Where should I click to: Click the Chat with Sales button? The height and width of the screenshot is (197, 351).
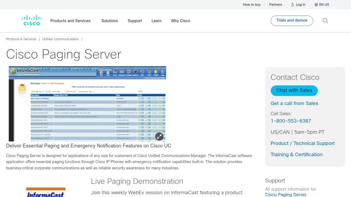[294, 90]
